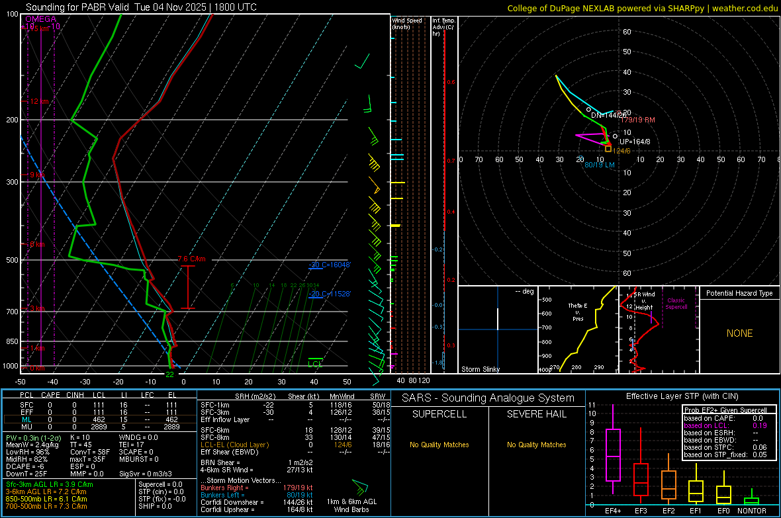Screen dimensions: 781x518
Task: Click the CAPE column header
Action: (50, 395)
